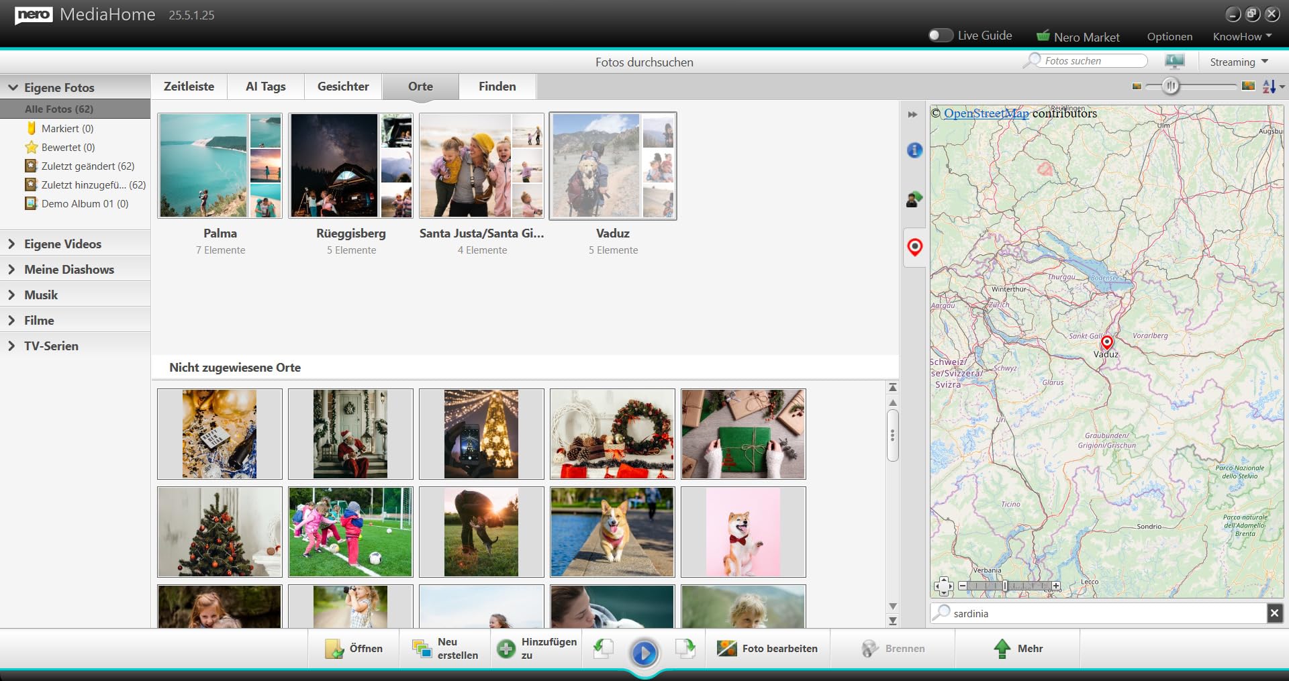Open the Streaming dropdown

click(x=1239, y=62)
